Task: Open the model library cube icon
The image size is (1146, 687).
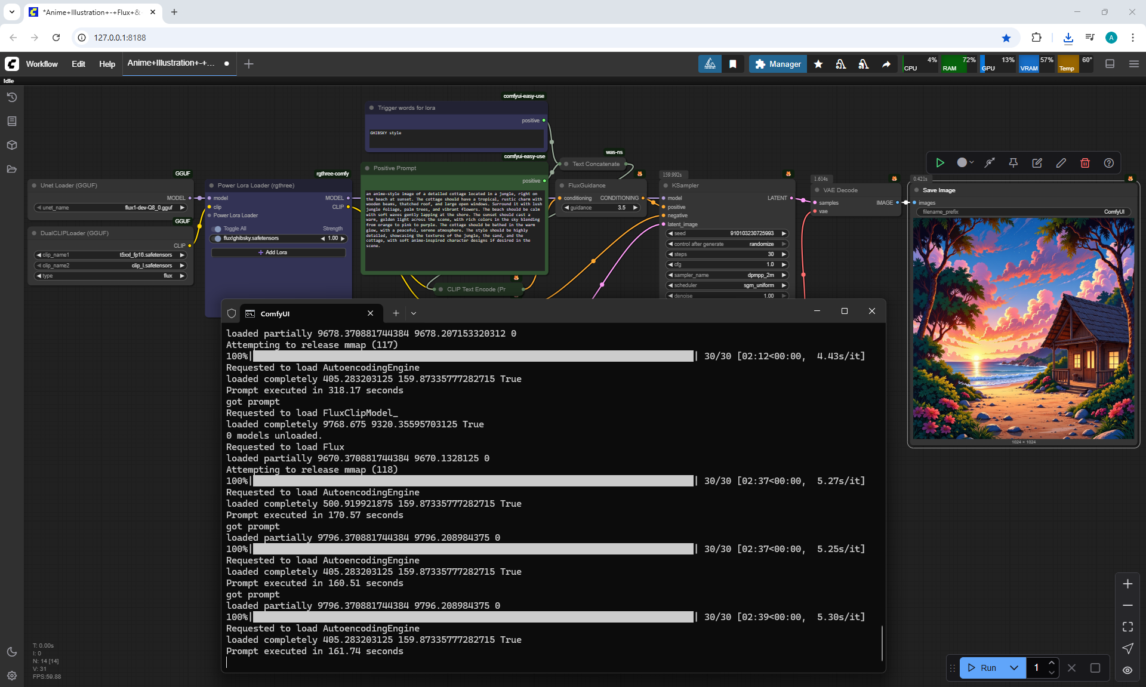Action: (x=12, y=145)
